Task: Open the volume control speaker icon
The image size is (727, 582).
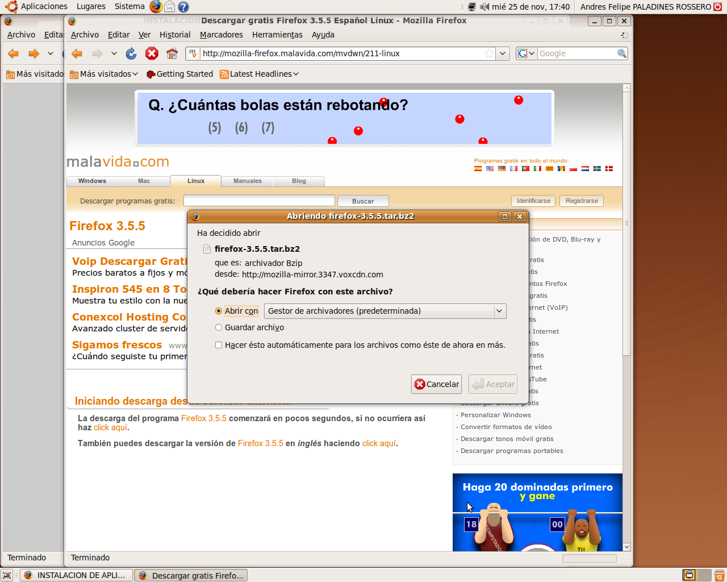Action: [484, 7]
